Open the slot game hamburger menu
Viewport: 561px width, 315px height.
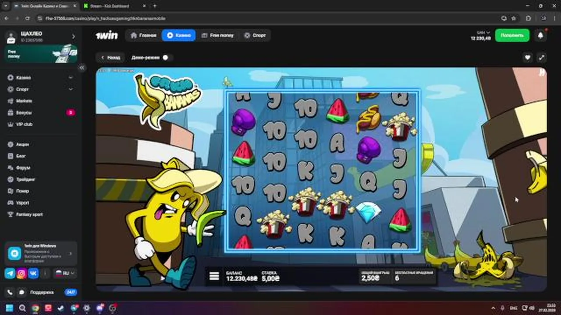pos(214,276)
